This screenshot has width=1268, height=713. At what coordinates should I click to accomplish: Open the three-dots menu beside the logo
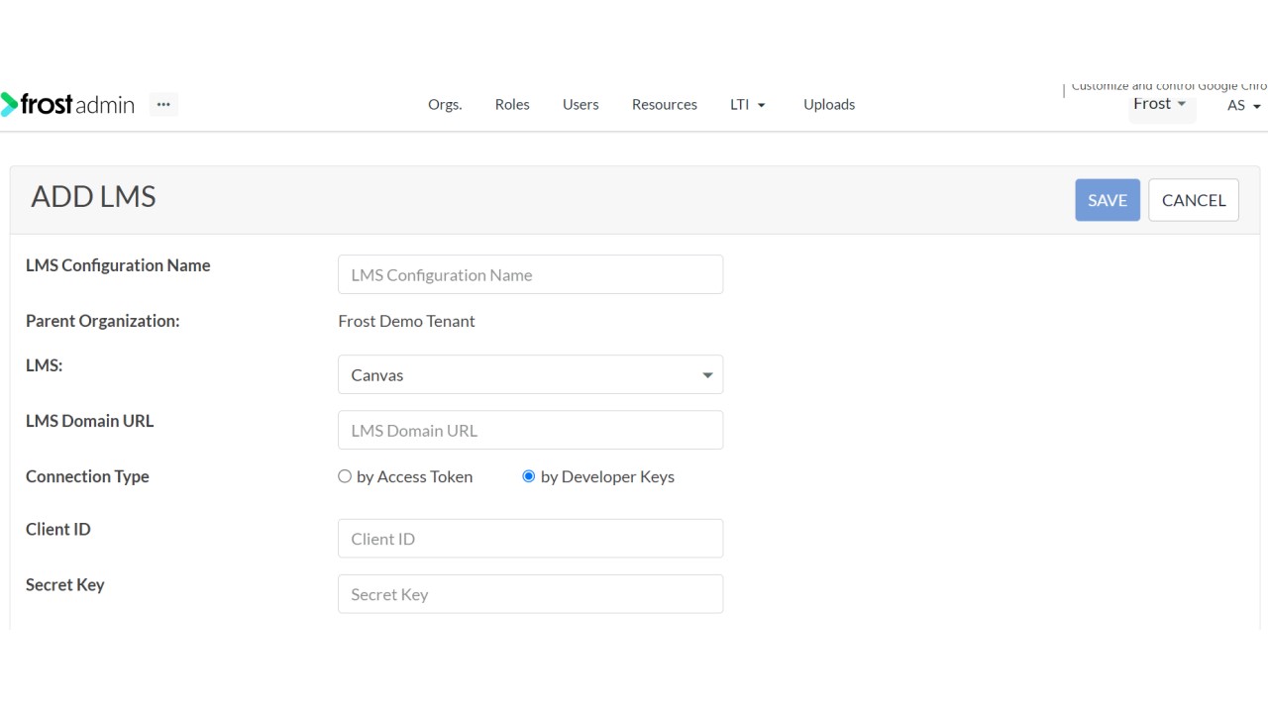click(x=163, y=104)
